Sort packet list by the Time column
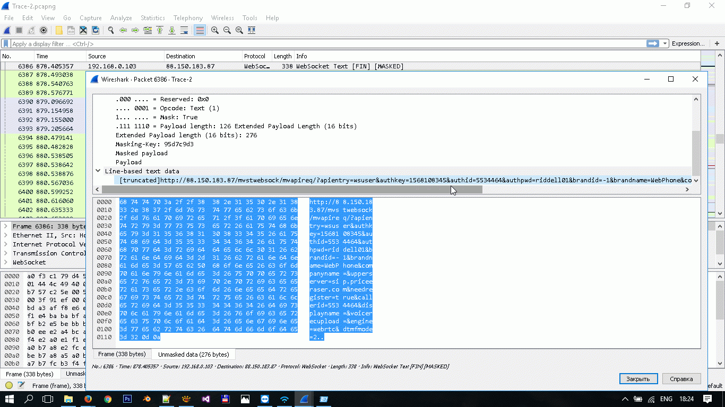The image size is (725, 407). pos(60,56)
